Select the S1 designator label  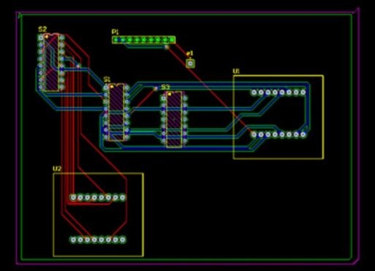(107, 79)
